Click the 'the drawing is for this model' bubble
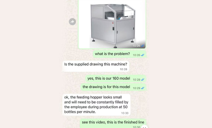 point(113,87)
